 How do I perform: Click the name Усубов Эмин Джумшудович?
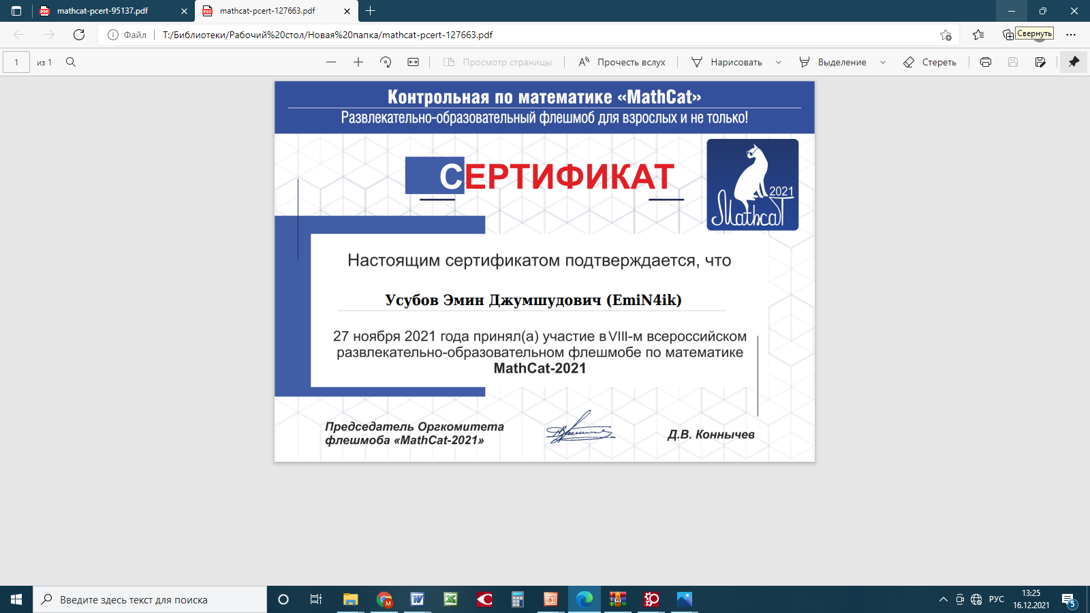point(493,300)
